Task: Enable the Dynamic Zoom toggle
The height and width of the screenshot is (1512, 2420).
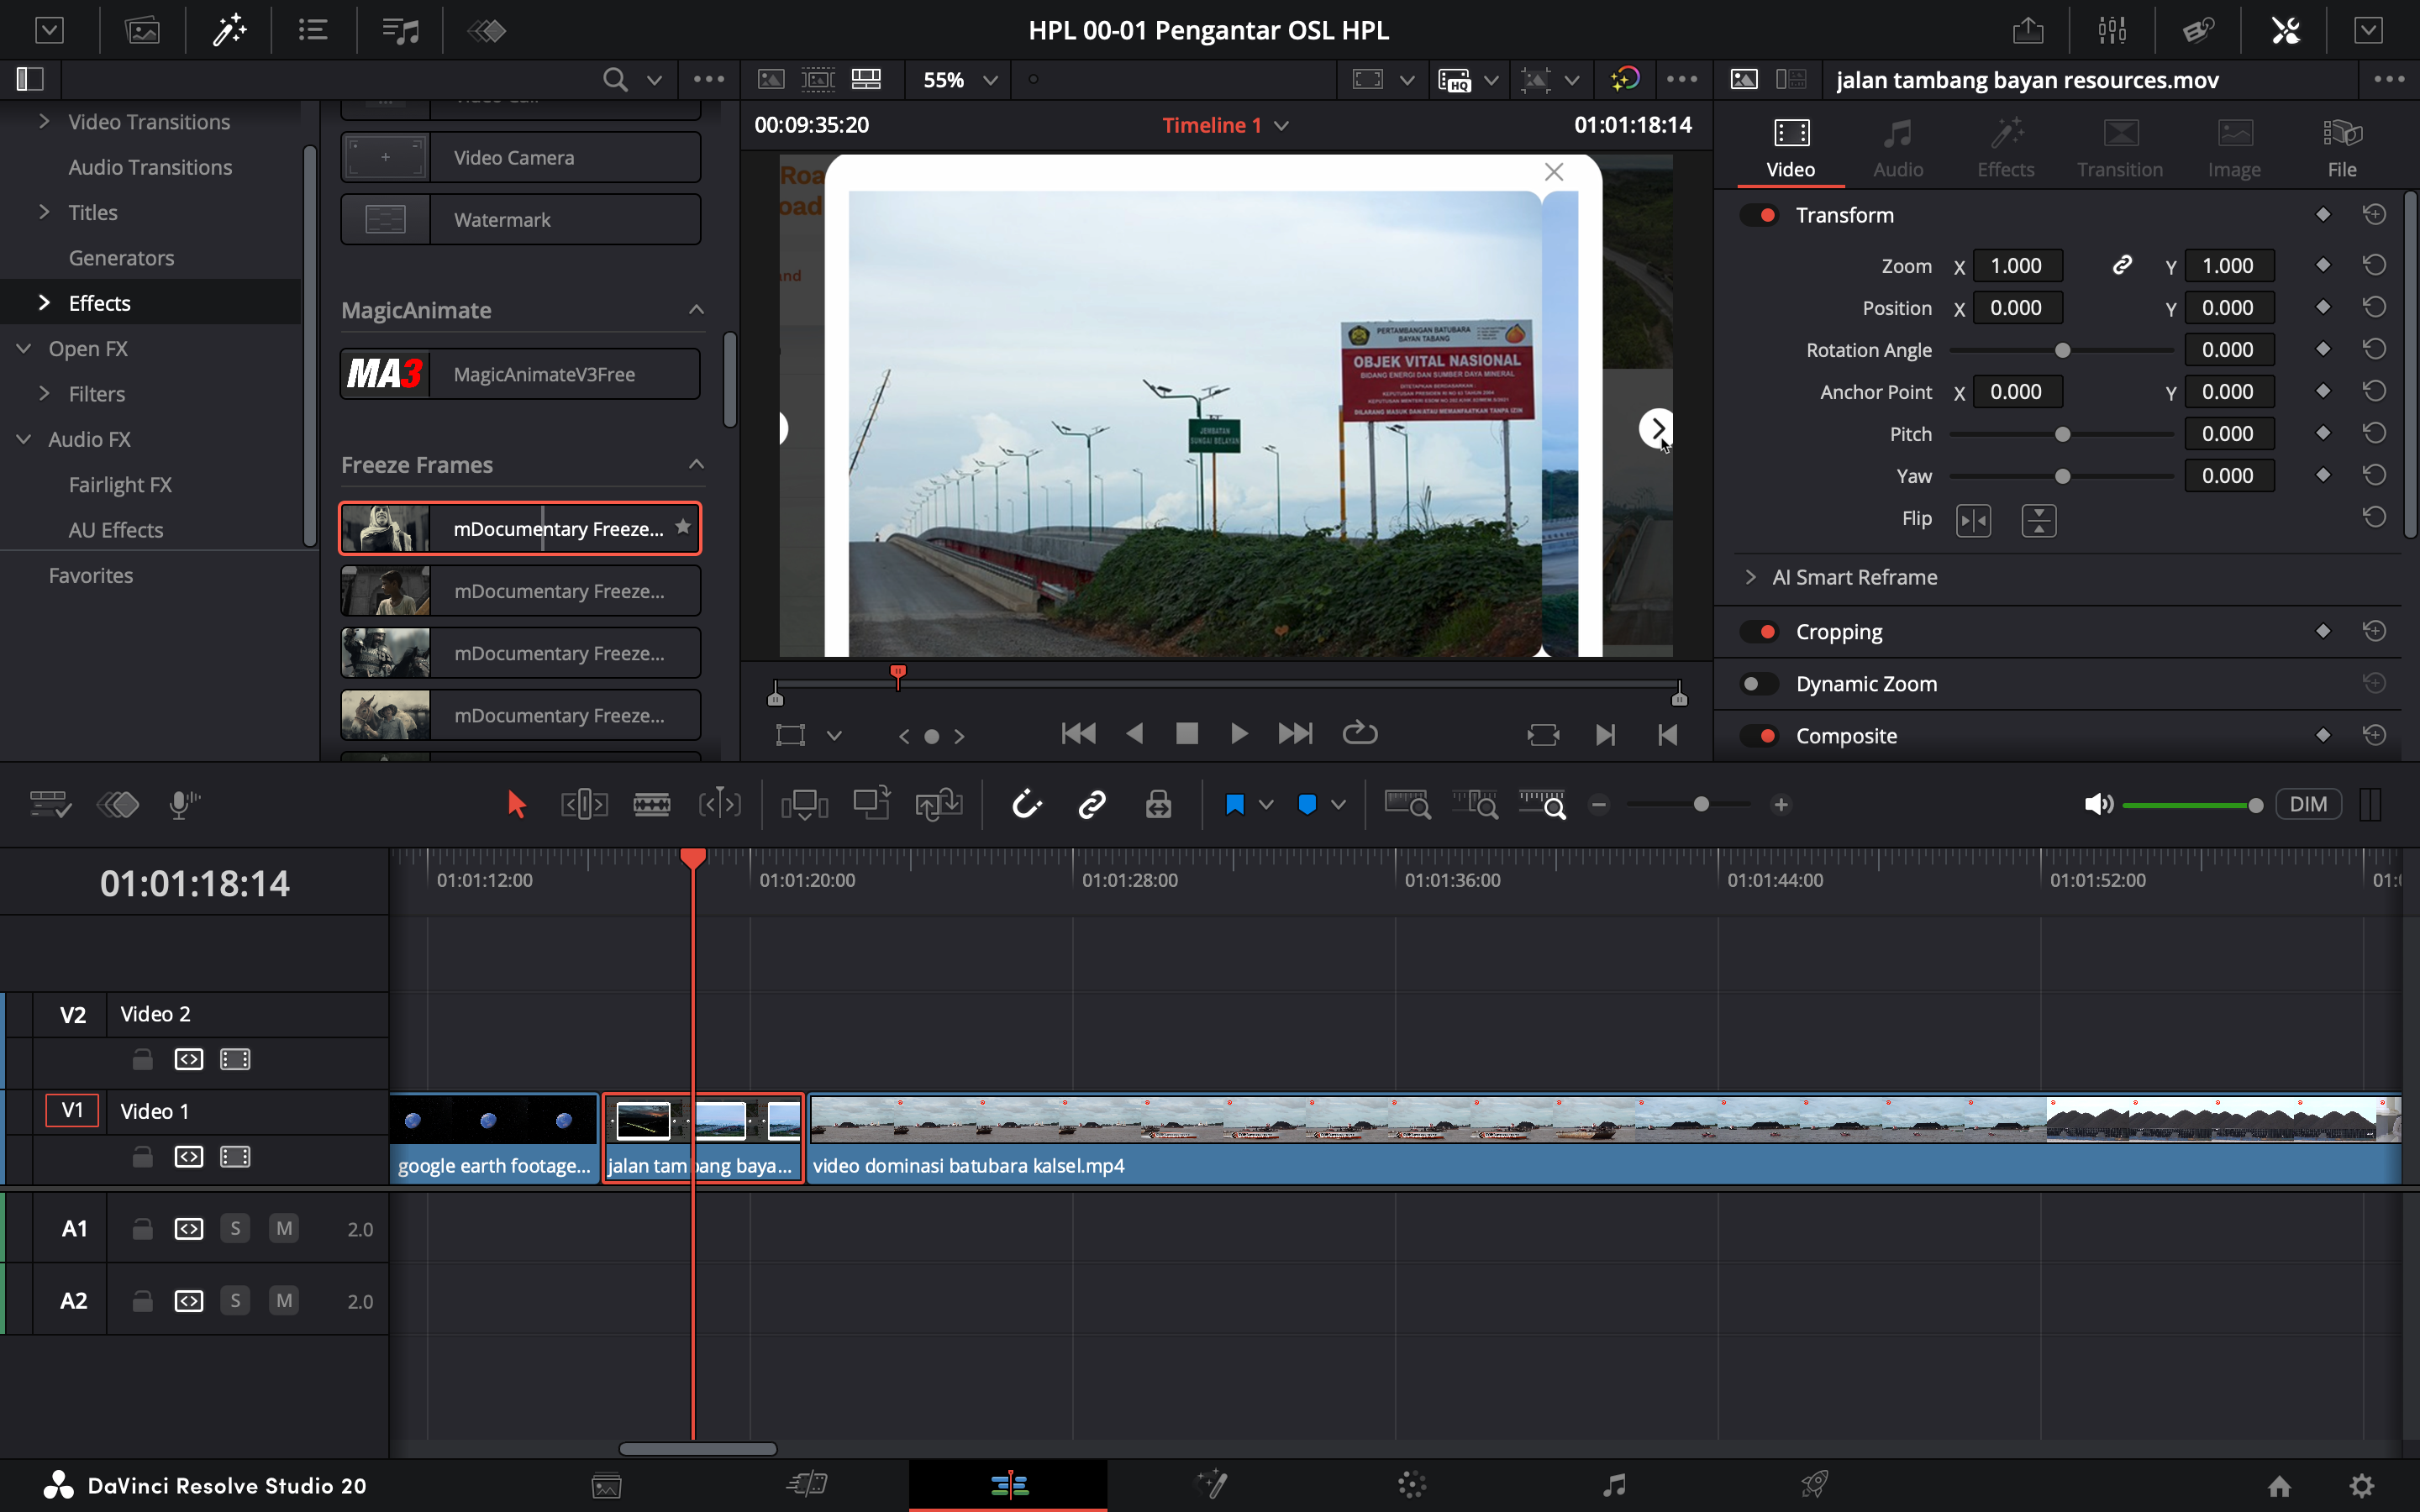Action: click(x=1759, y=684)
